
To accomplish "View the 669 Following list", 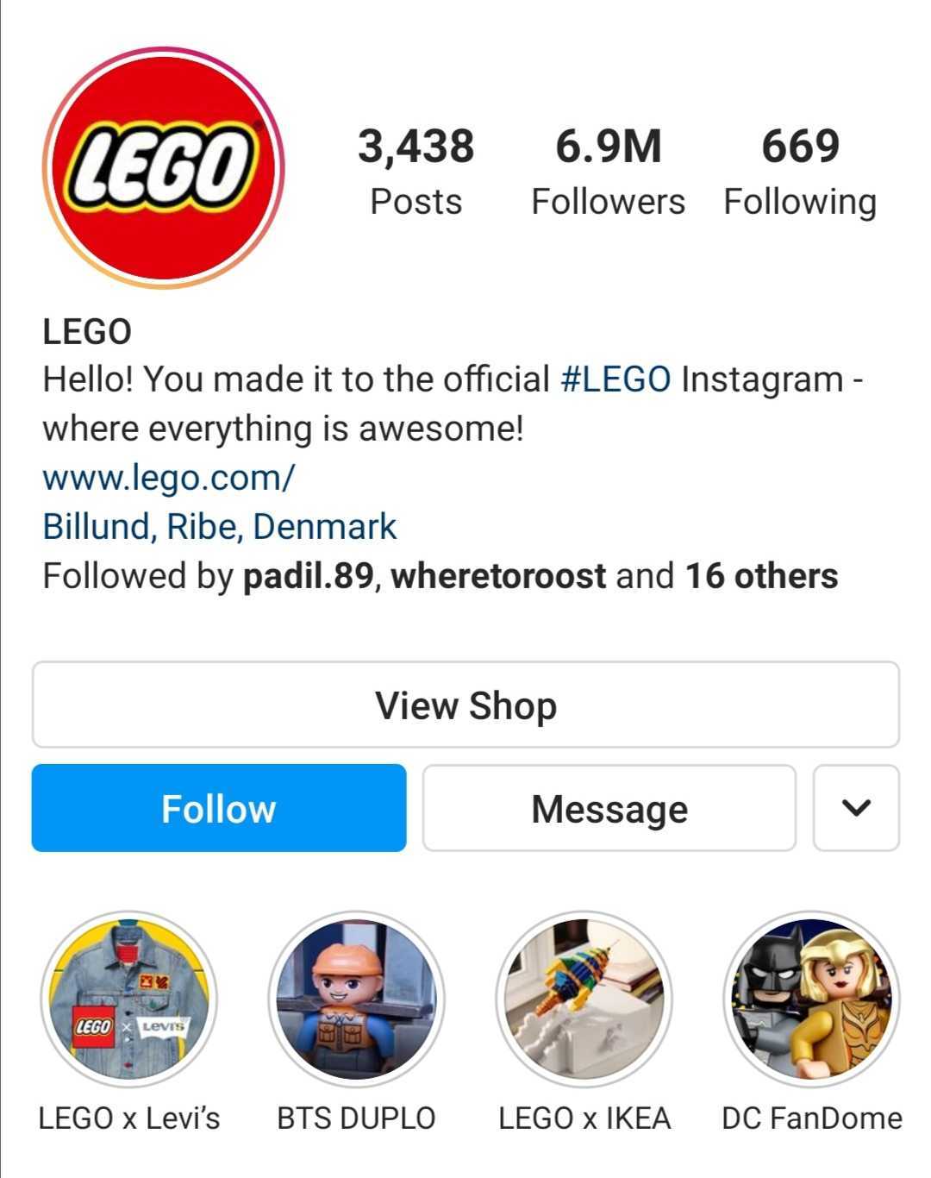I will [800, 171].
